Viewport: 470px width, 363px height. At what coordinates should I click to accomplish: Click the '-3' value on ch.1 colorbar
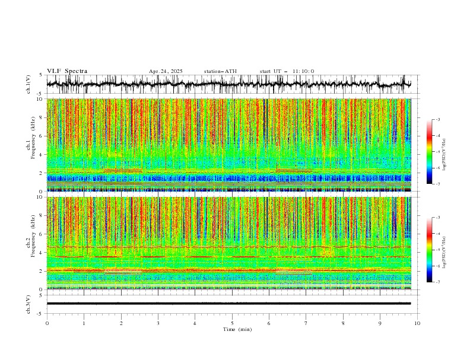[438, 119]
